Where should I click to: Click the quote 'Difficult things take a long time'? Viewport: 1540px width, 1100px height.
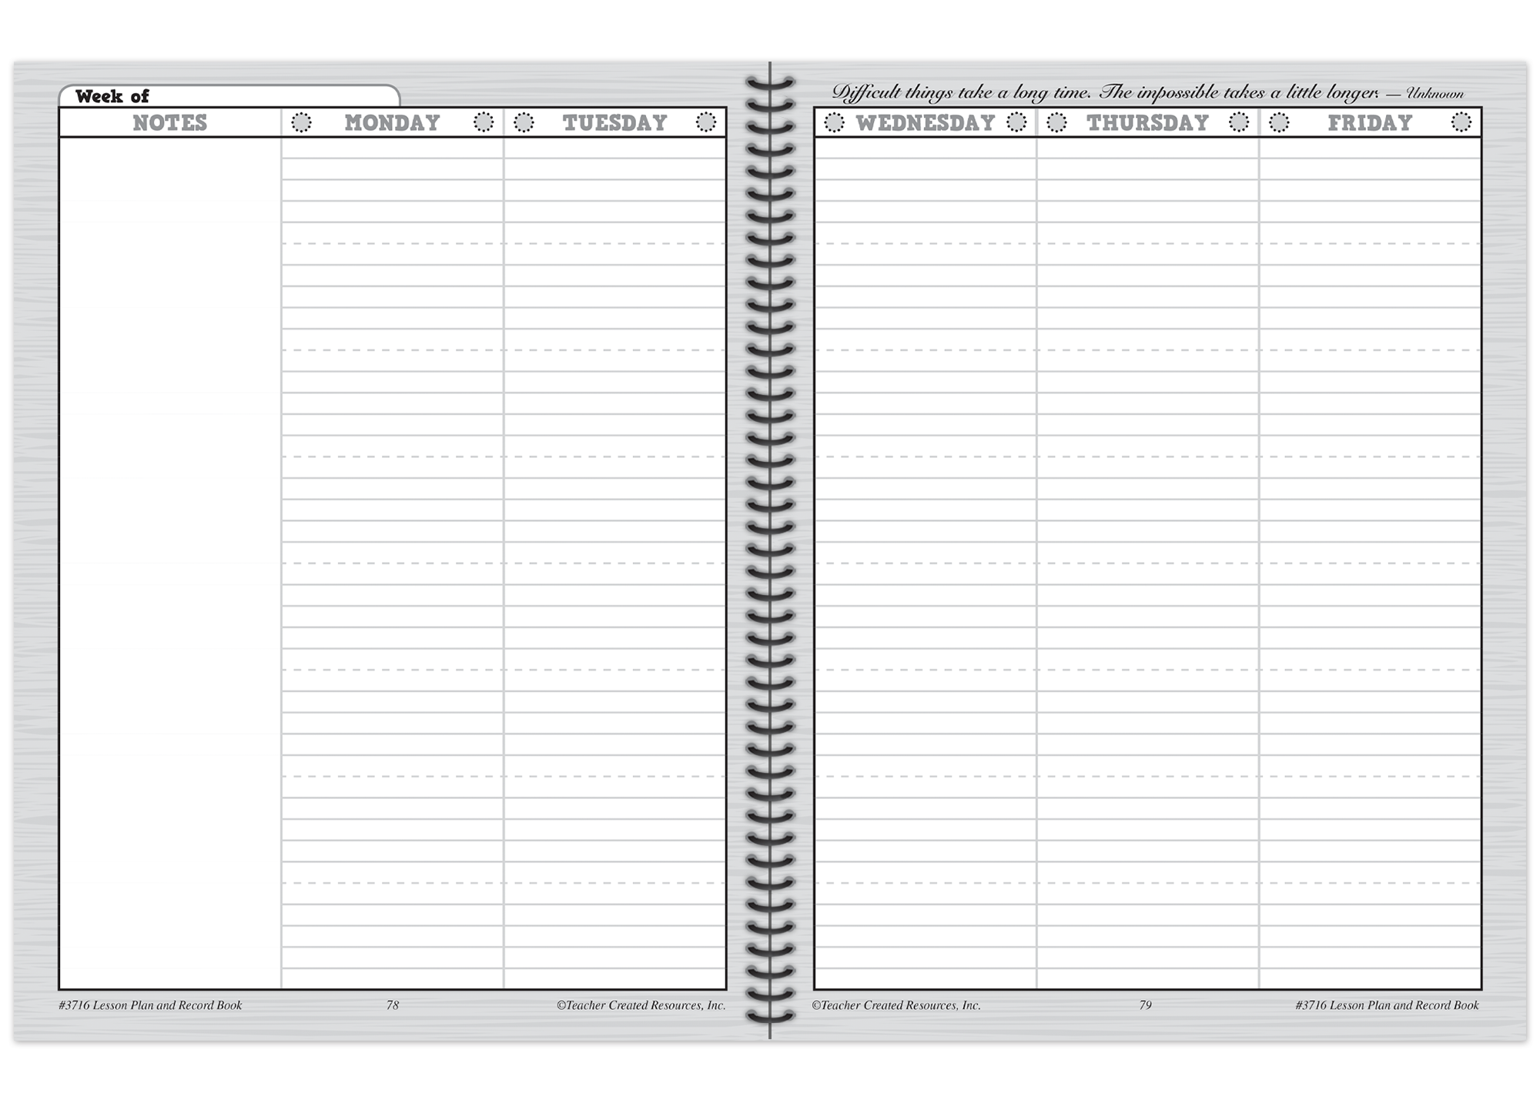961,93
